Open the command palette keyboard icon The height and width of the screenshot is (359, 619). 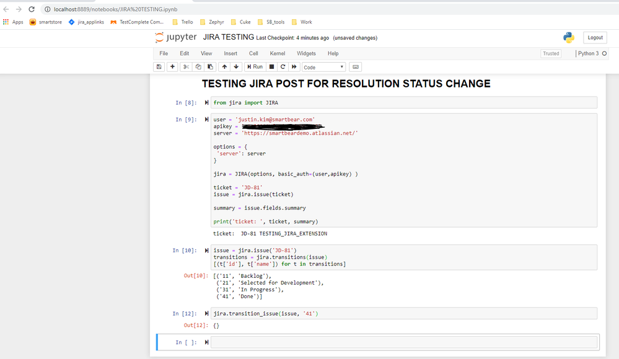coord(355,67)
